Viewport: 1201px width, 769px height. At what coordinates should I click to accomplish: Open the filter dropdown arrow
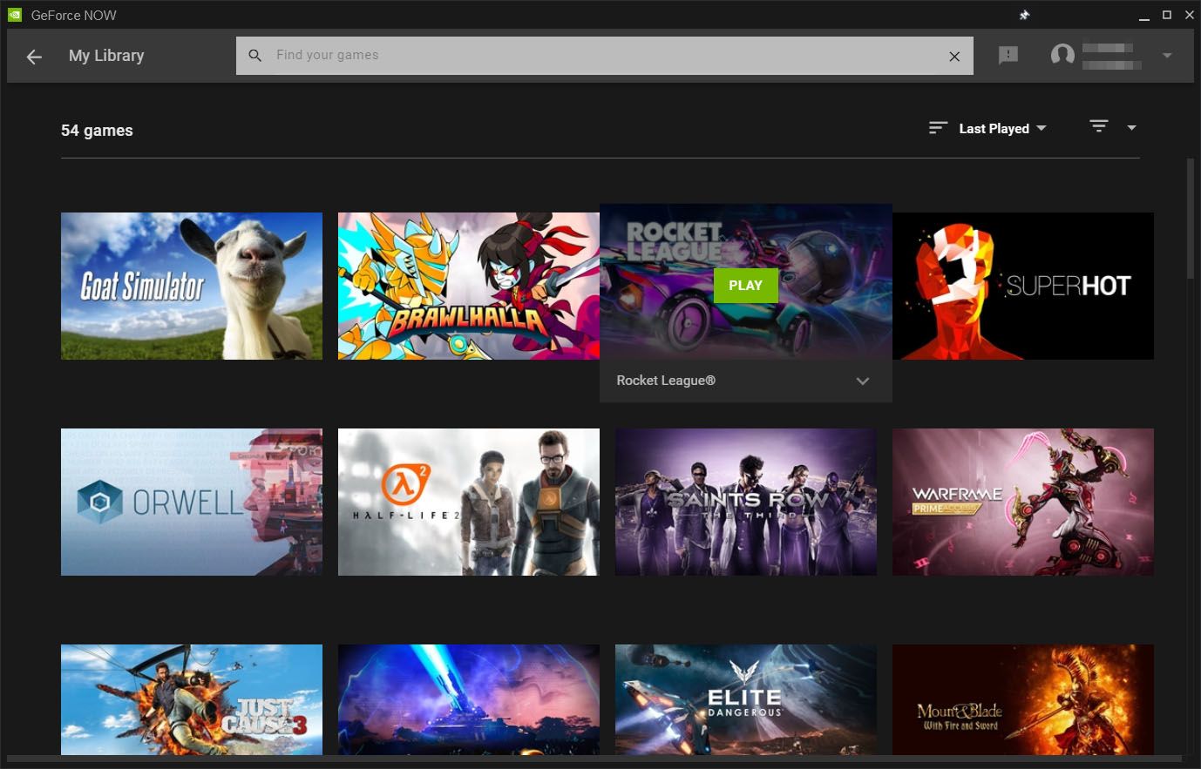point(1131,127)
